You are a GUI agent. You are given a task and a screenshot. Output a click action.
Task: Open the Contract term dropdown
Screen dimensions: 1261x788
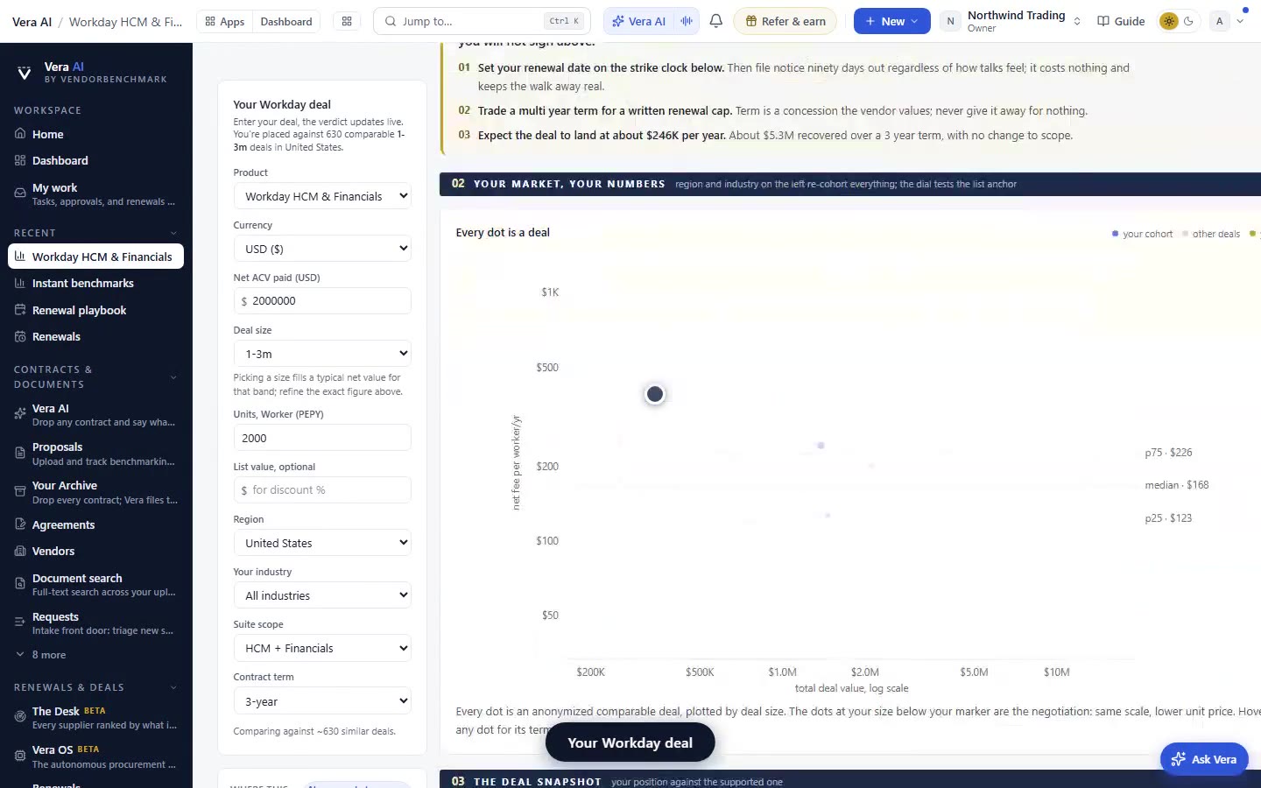pyautogui.click(x=322, y=701)
